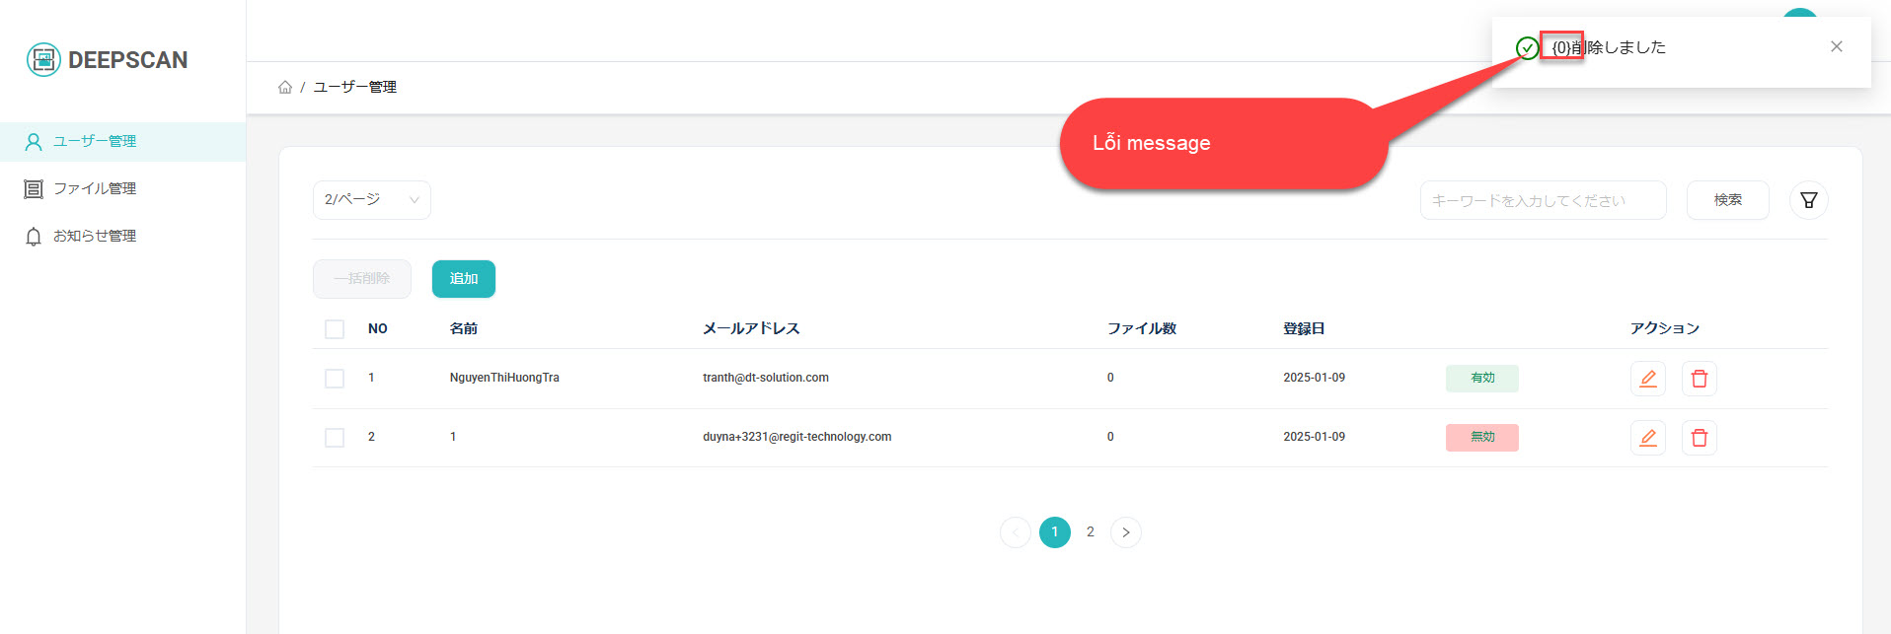Toggle the select-all checkbox in table header

click(x=335, y=329)
